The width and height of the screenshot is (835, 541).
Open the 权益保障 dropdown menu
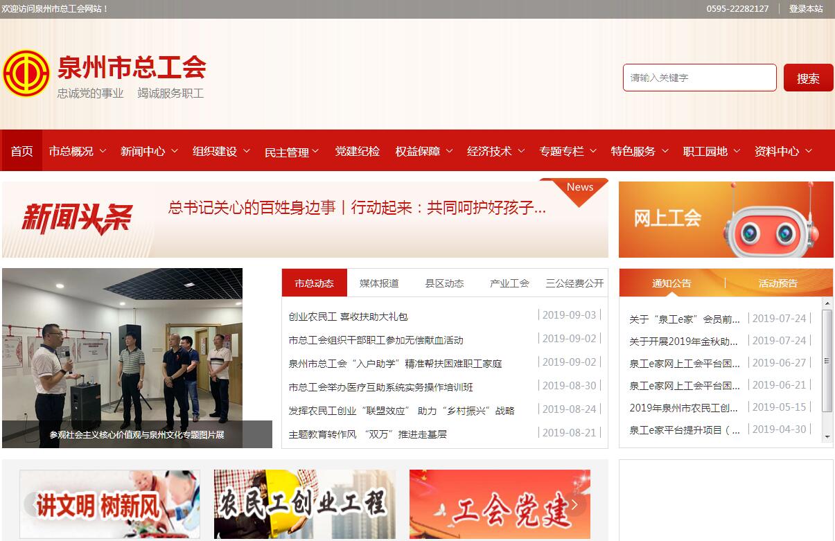coord(424,151)
